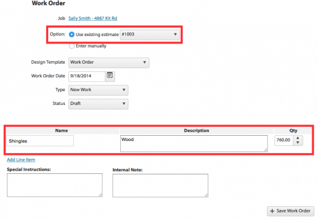
Task: Open the Sally Smith - 4887 Kit Rd job link
Action: 93,18
